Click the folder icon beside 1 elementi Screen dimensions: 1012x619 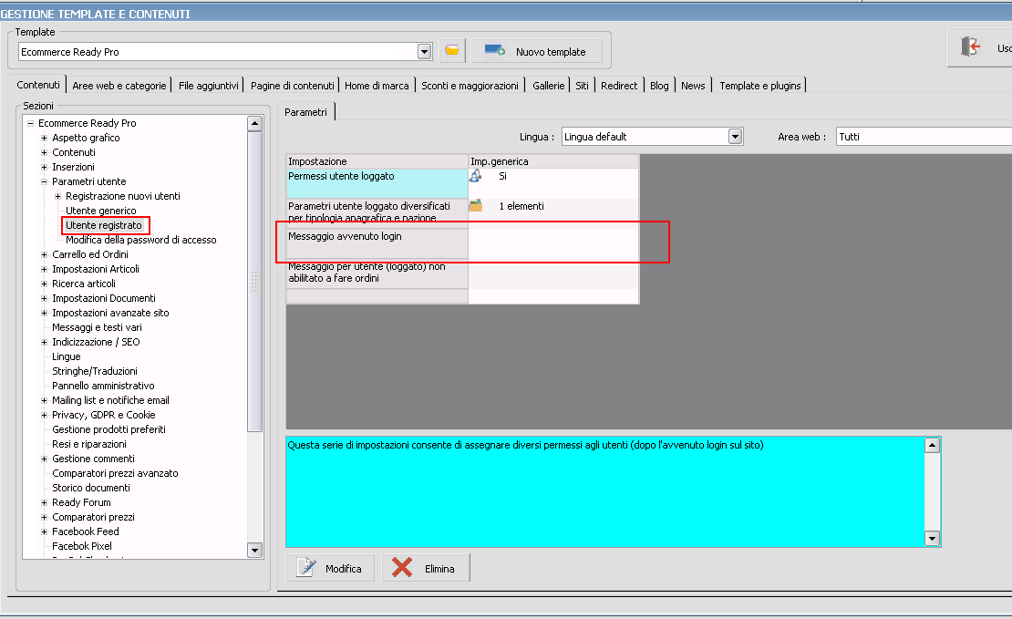tap(476, 206)
